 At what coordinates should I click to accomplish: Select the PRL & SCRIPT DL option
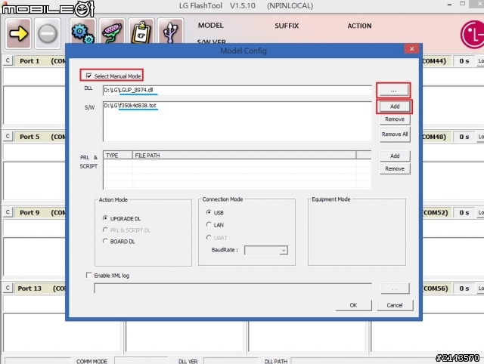tap(105, 230)
